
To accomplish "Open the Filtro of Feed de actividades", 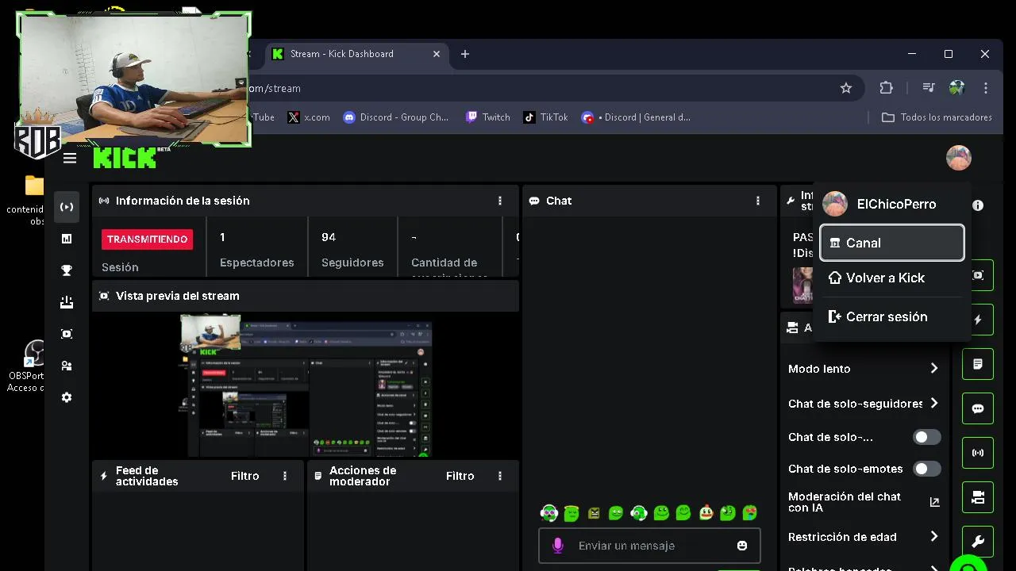I will coord(245,476).
